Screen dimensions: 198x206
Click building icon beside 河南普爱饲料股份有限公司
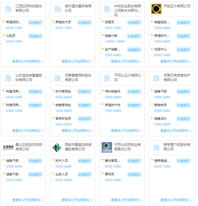coord(58,78)
